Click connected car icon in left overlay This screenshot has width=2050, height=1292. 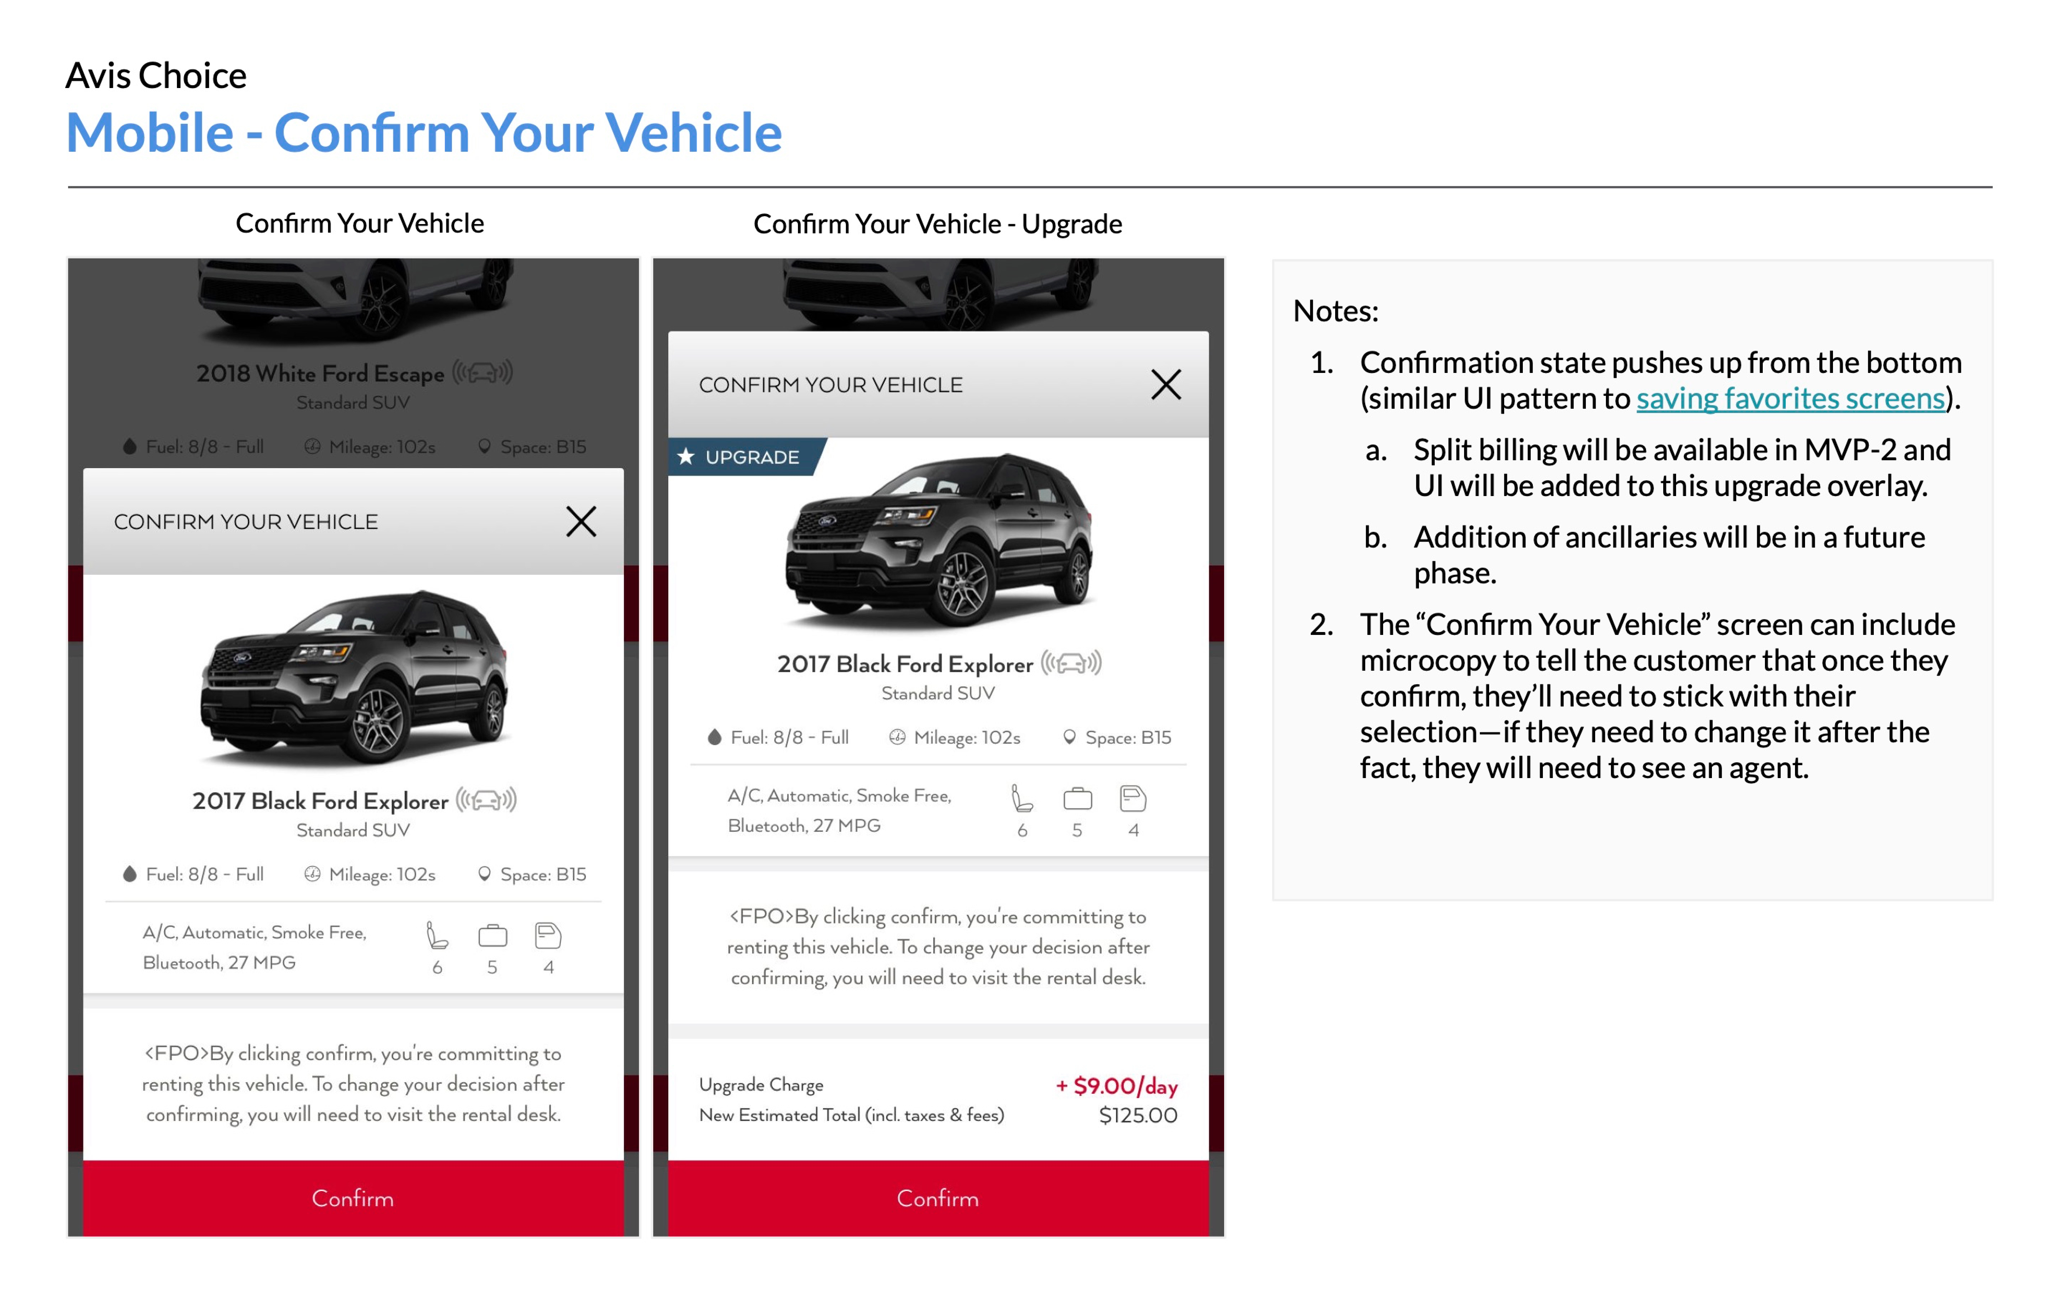(486, 800)
